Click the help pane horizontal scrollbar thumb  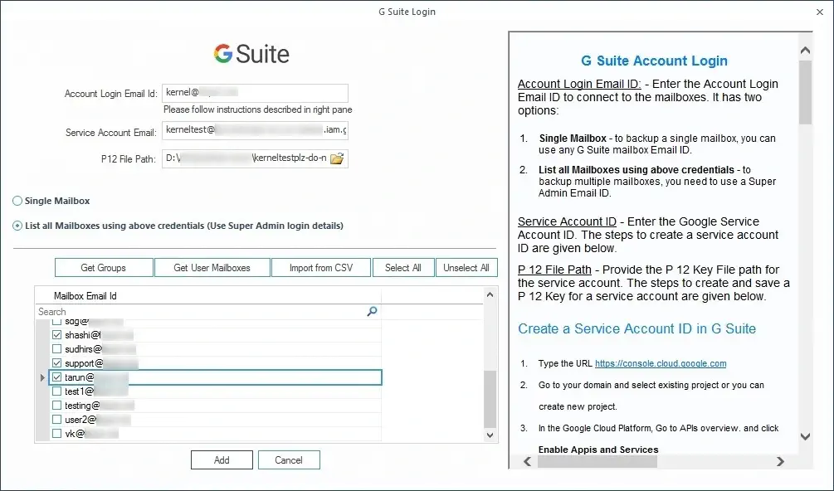click(x=597, y=461)
